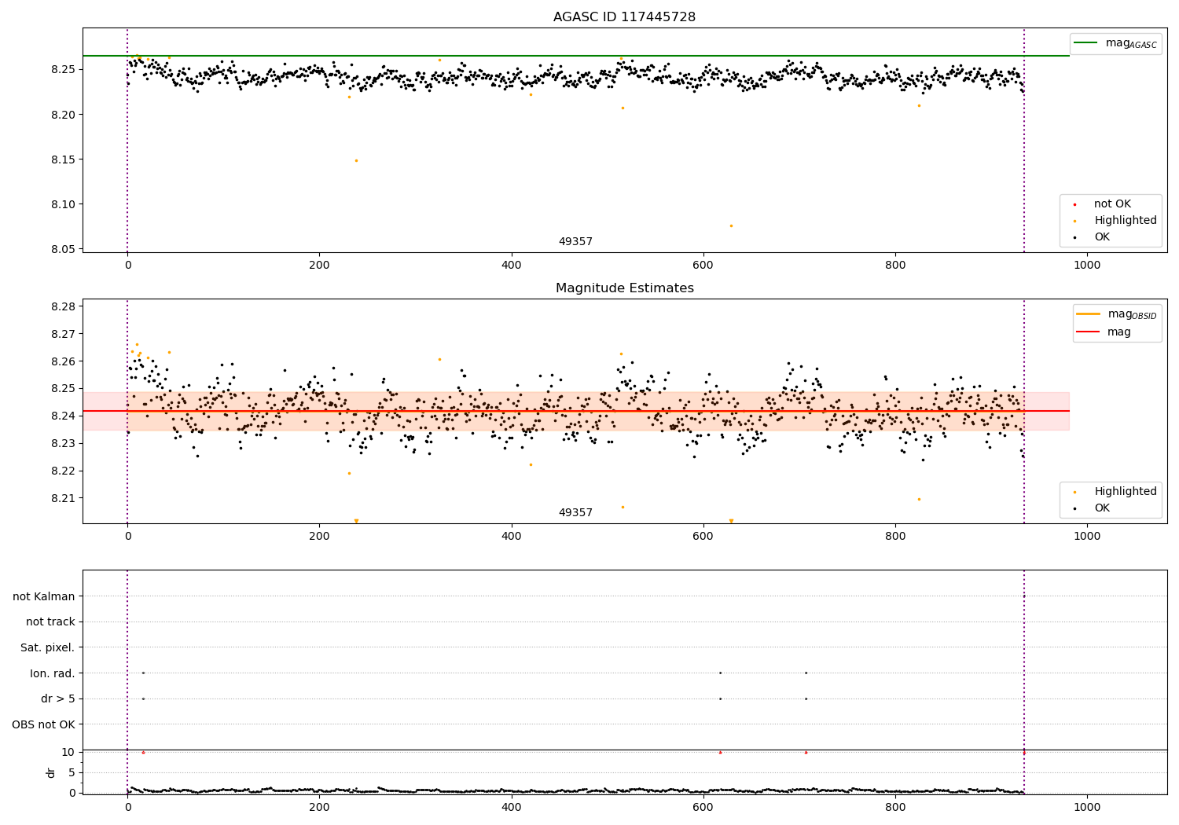Click orange mag OBSID legend entry

click(1116, 314)
